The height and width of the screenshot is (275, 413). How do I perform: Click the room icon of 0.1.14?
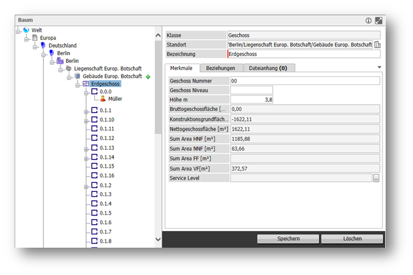[x=94, y=157]
